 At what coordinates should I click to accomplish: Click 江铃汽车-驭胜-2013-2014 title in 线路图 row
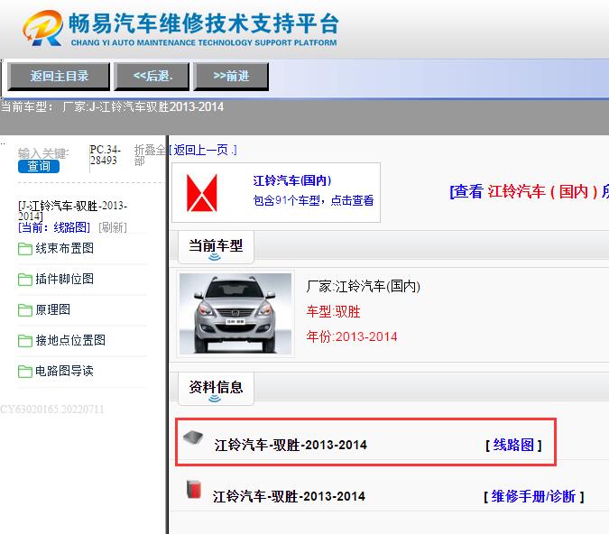(291, 445)
